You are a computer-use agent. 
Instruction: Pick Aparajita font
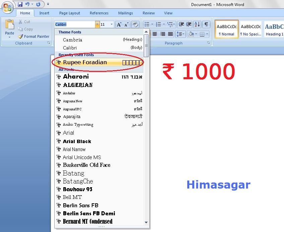(99, 117)
